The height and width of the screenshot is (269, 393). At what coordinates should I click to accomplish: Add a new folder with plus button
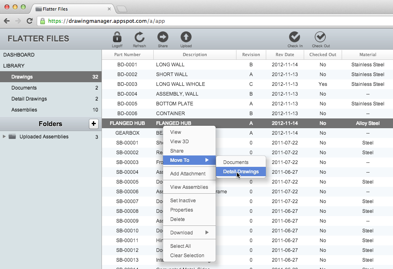click(93, 124)
